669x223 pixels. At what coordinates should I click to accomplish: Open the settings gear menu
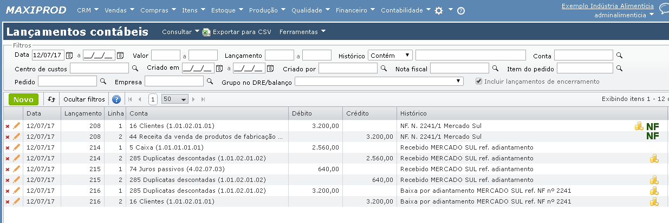click(439, 10)
